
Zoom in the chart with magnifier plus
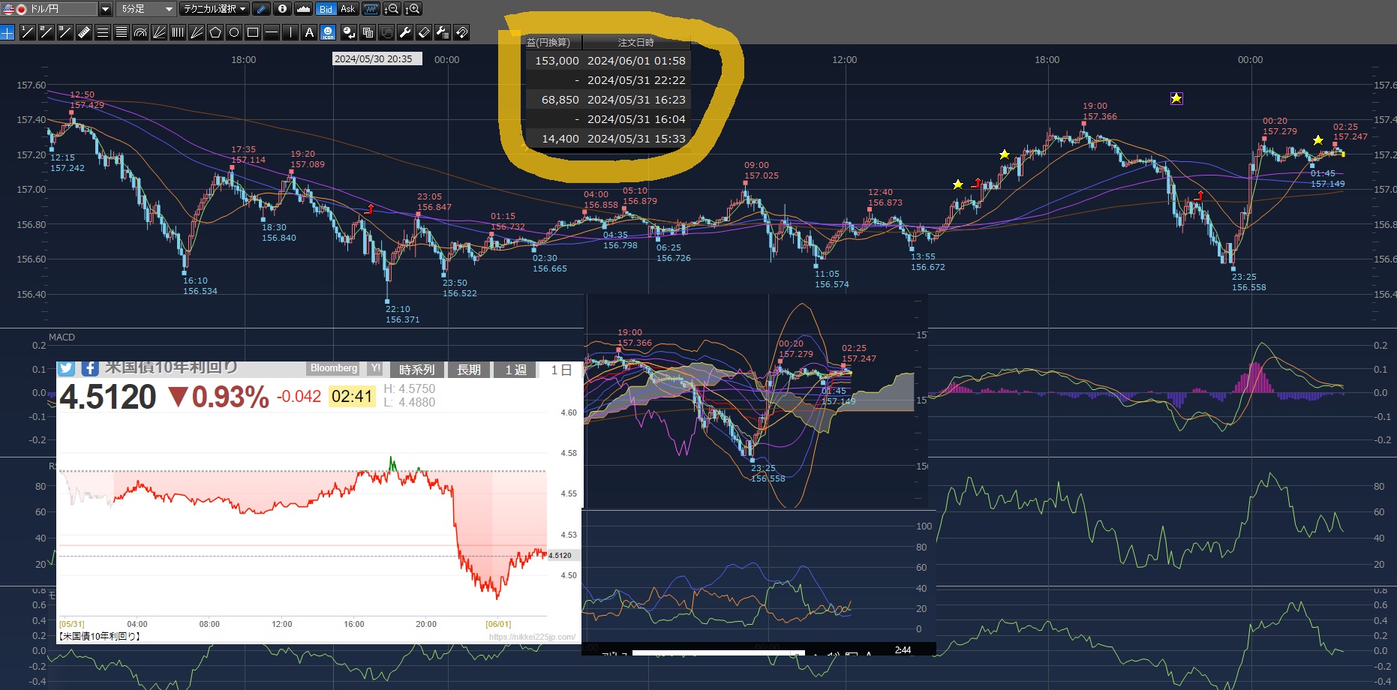(x=413, y=9)
